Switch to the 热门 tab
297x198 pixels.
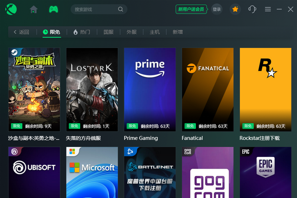pyautogui.click(x=82, y=32)
